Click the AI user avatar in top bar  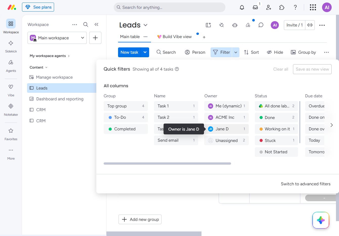[x=327, y=7]
